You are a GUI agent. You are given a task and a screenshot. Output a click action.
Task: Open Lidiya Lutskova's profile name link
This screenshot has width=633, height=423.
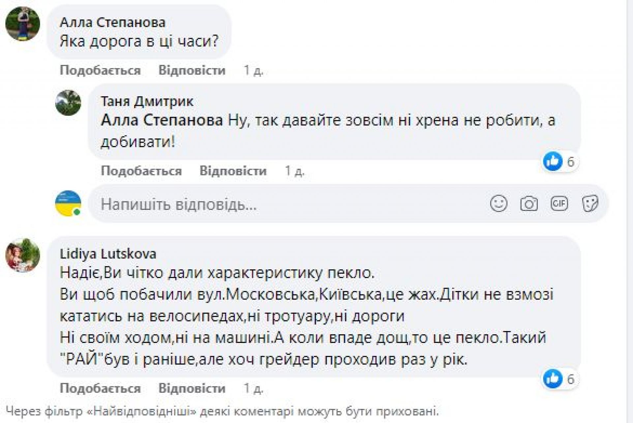click(x=108, y=254)
